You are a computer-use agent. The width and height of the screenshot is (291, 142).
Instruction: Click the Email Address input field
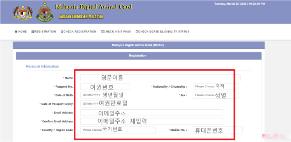point(152,113)
